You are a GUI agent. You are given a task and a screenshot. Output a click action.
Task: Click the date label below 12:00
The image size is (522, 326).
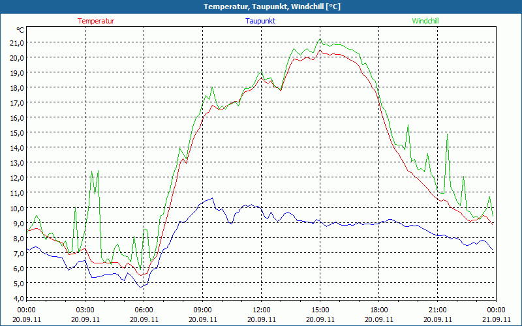pos(262,319)
